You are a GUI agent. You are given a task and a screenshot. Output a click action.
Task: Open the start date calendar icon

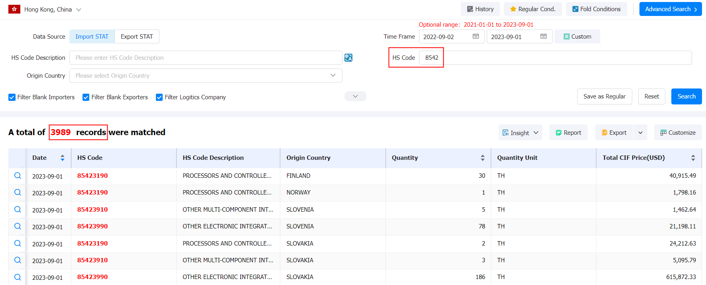[476, 36]
